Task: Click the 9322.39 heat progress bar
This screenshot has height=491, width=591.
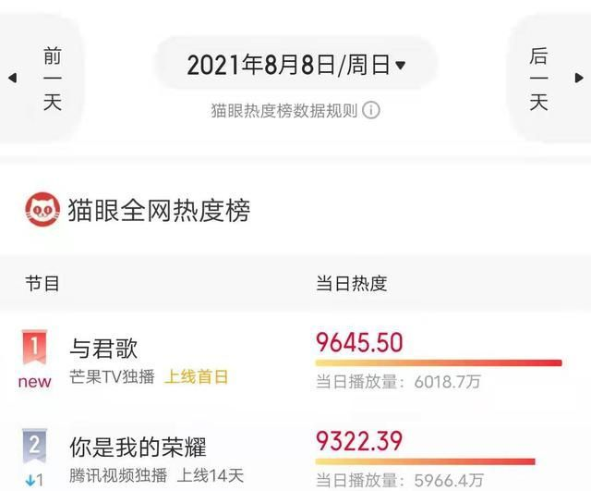Action: [x=425, y=460]
